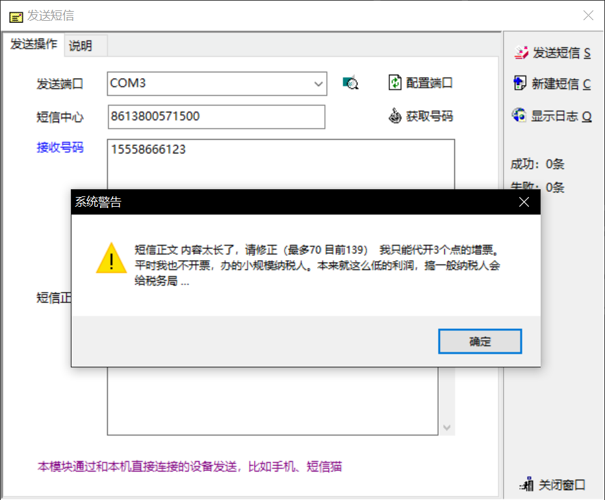Click the 获取号码 hand icon
Viewport: 605px width, 500px height.
tap(394, 116)
